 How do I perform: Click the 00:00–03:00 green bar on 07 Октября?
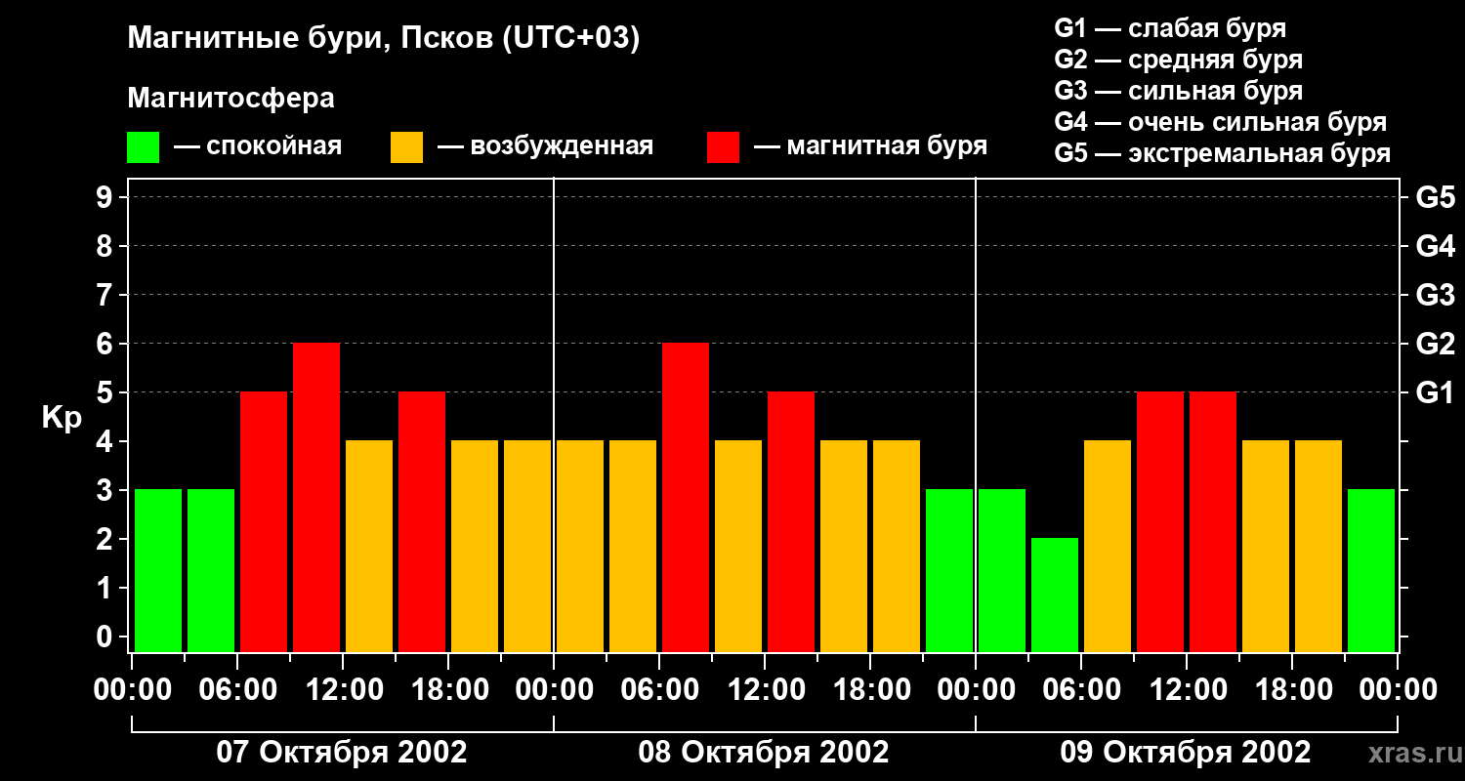158,570
